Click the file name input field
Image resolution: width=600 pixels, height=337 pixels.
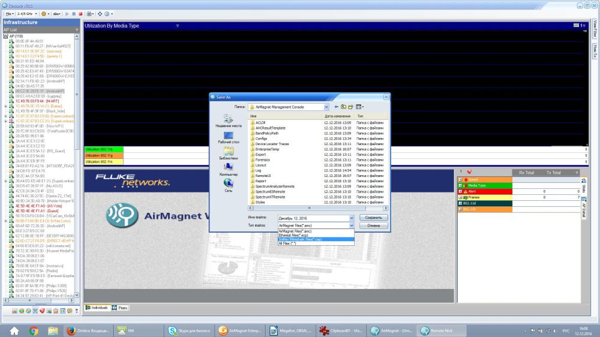313,218
